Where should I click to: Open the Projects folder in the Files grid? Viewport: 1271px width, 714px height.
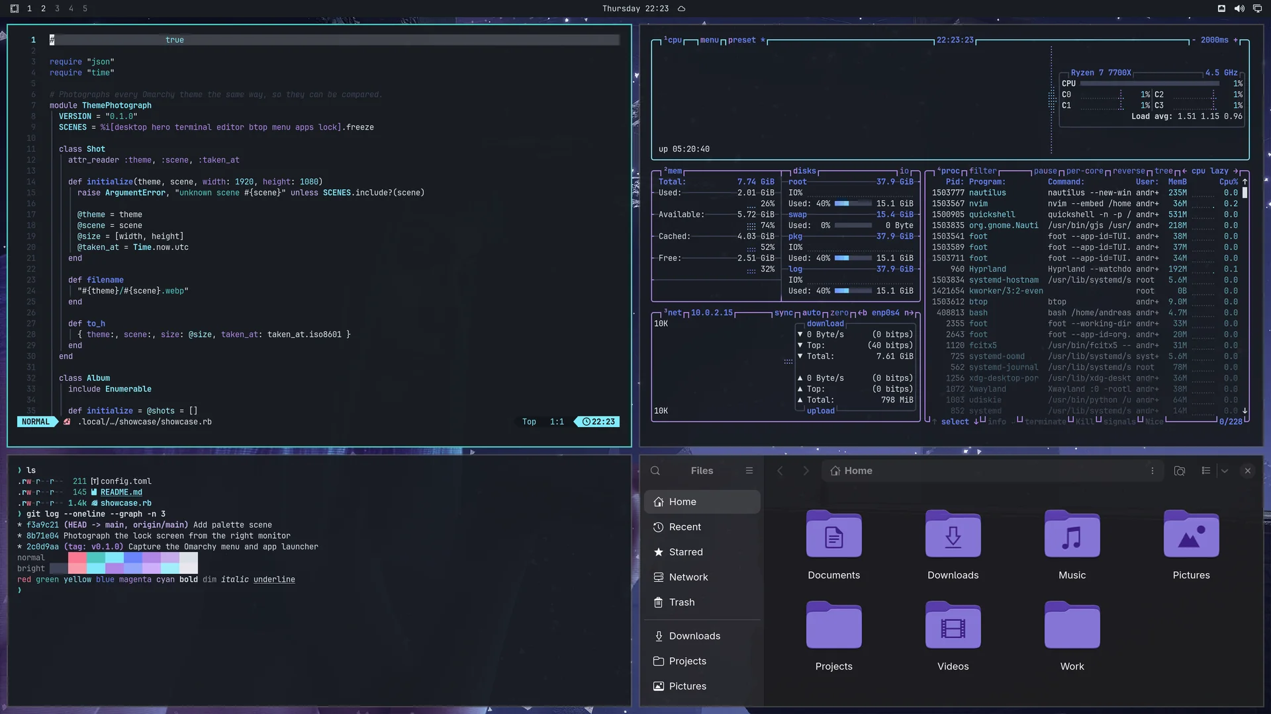point(833,625)
